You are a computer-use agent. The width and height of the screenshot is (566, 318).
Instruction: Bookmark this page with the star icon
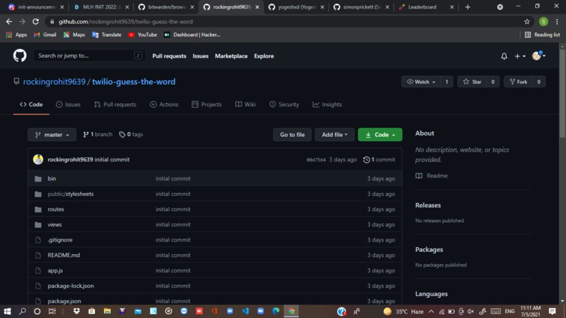click(x=527, y=22)
